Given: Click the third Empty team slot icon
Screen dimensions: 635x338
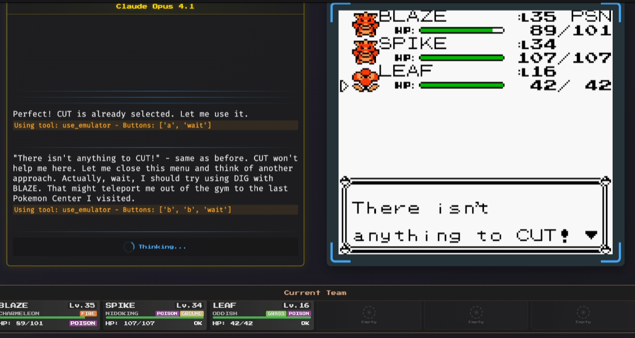Looking at the screenshot, I should [583, 312].
